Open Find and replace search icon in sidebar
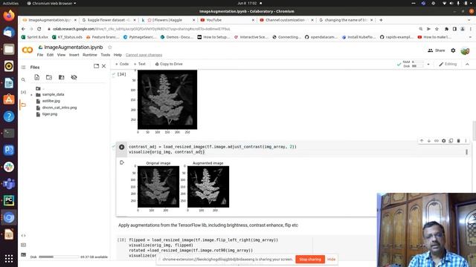The image size is (476, 267). [23, 79]
